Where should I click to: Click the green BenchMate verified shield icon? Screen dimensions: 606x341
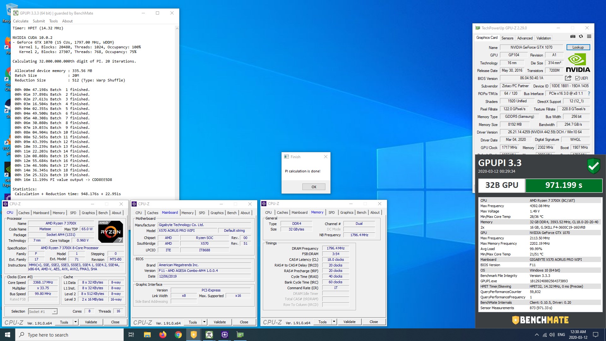click(594, 166)
